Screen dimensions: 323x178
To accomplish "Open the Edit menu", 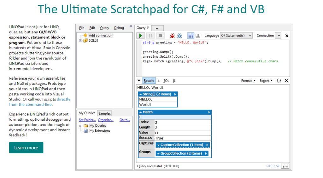I will coord(92,28).
